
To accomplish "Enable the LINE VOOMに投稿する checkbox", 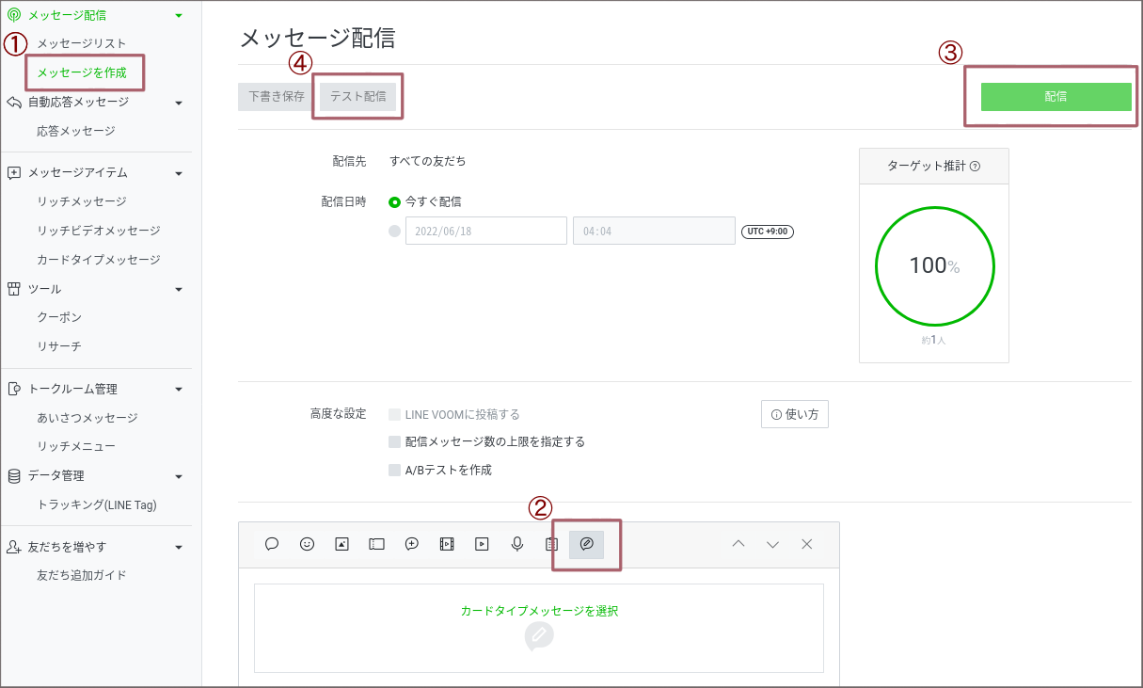I will pos(392,413).
